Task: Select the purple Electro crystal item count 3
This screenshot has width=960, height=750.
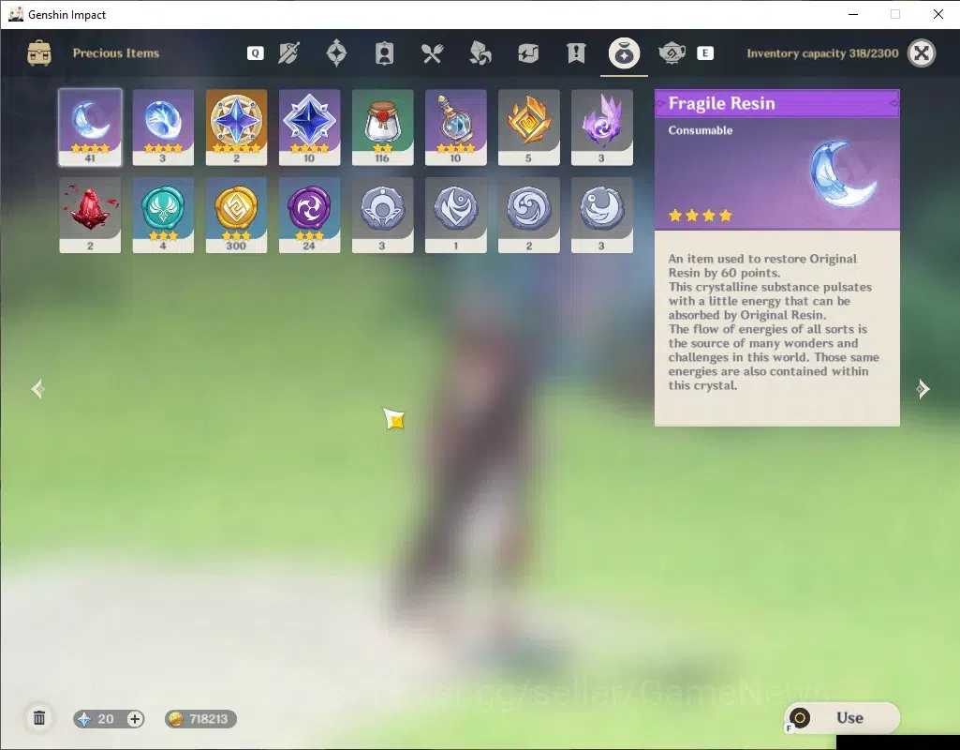Action: 602,127
